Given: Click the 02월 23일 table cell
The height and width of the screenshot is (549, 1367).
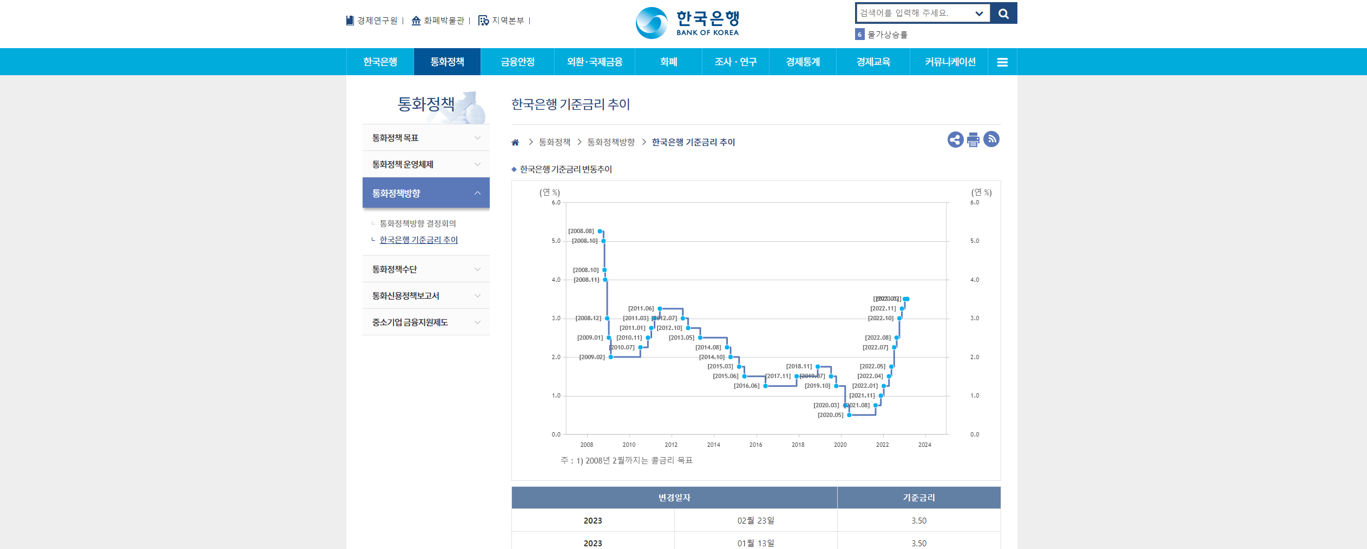Looking at the screenshot, I should 755,520.
